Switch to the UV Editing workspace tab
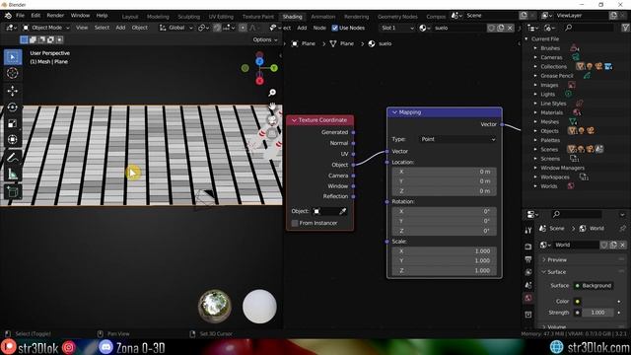The height and width of the screenshot is (355, 631). [221, 17]
